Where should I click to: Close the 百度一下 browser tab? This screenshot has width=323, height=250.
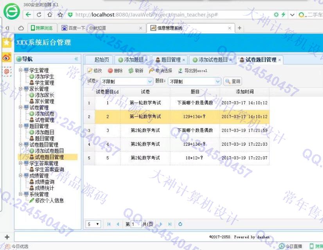tap(140, 28)
